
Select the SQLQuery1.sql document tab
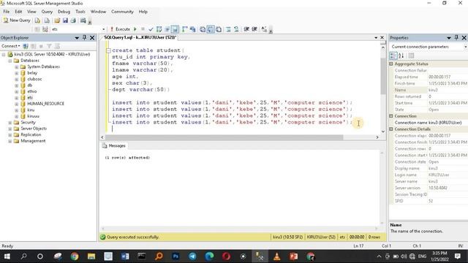pos(140,37)
